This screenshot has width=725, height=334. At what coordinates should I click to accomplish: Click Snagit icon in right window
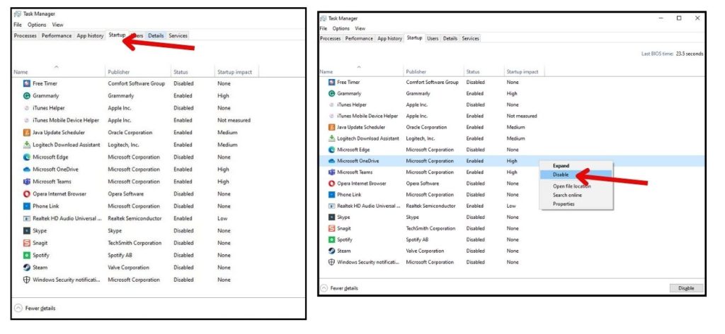331,228
